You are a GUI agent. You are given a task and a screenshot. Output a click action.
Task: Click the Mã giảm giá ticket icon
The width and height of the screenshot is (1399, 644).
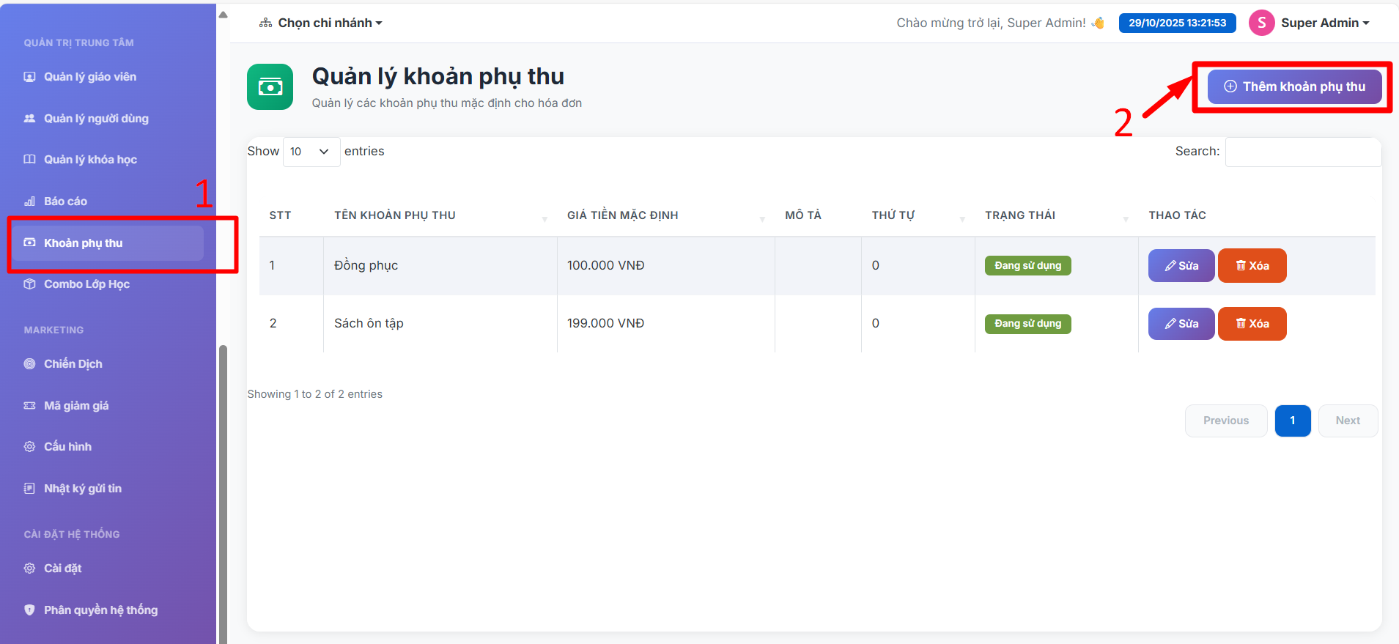[x=29, y=406]
